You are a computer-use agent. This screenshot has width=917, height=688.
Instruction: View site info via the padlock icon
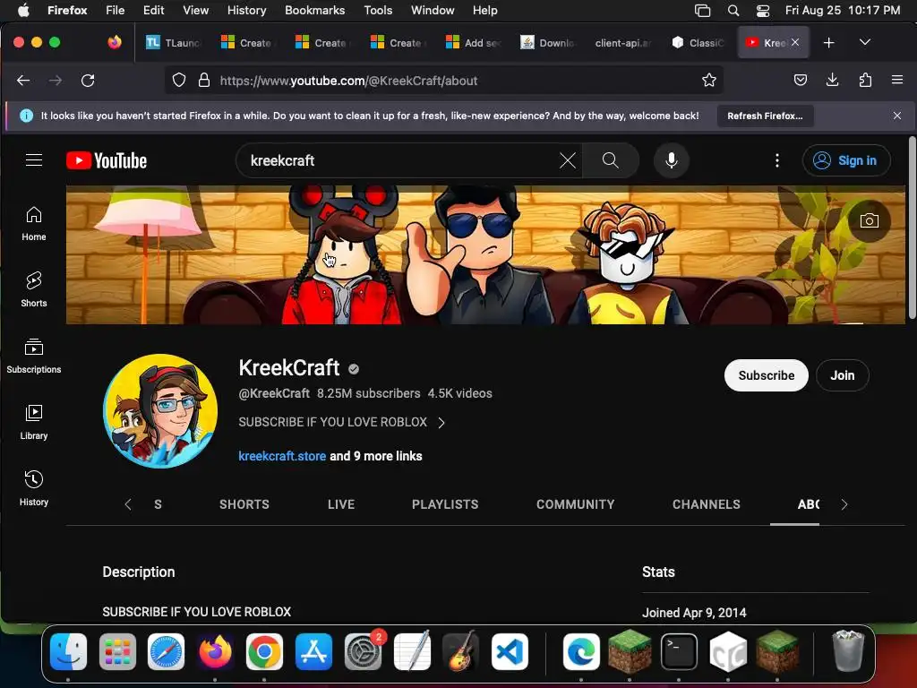pyautogui.click(x=203, y=80)
